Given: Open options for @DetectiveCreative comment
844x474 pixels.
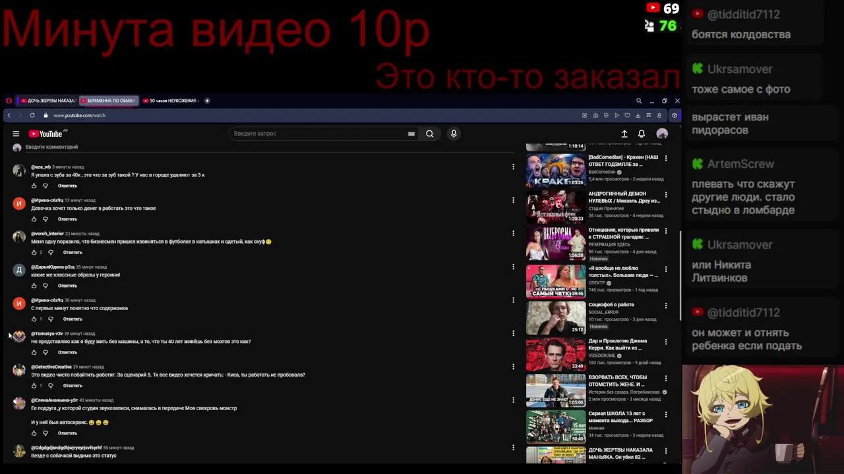Looking at the screenshot, I should tap(513, 367).
